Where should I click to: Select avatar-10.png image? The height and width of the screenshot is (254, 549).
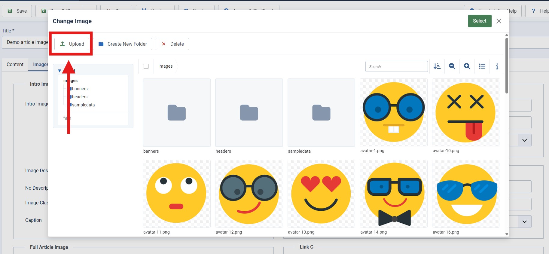(x=466, y=112)
